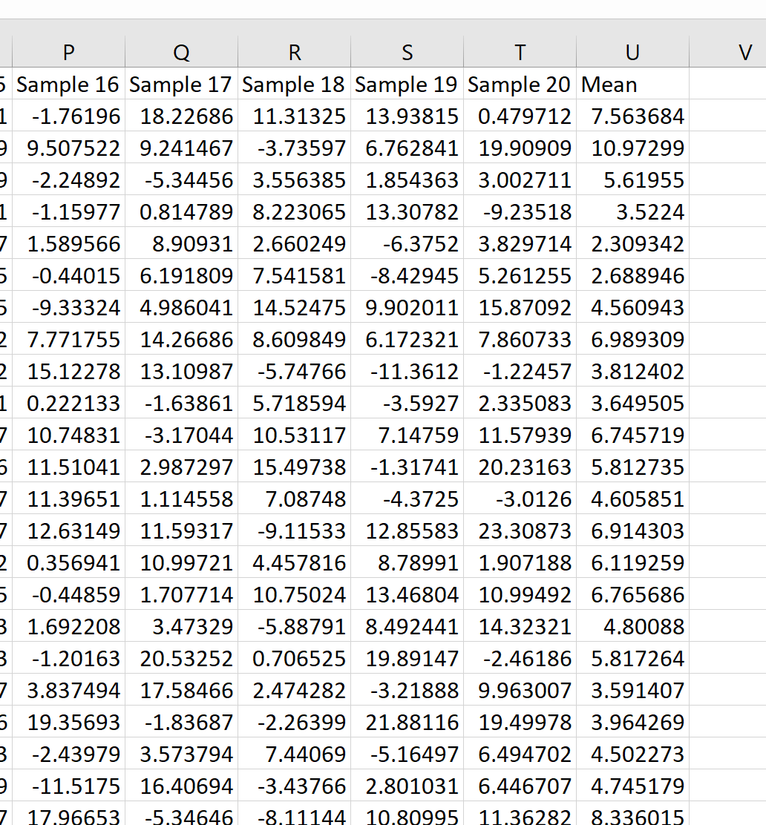Viewport: 766px width, 825px height.
Task: Select column T by clicking its header
Action: (519, 53)
